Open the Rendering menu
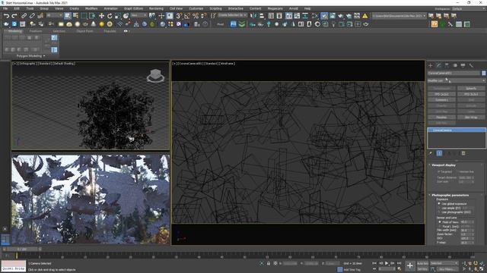 (x=156, y=8)
